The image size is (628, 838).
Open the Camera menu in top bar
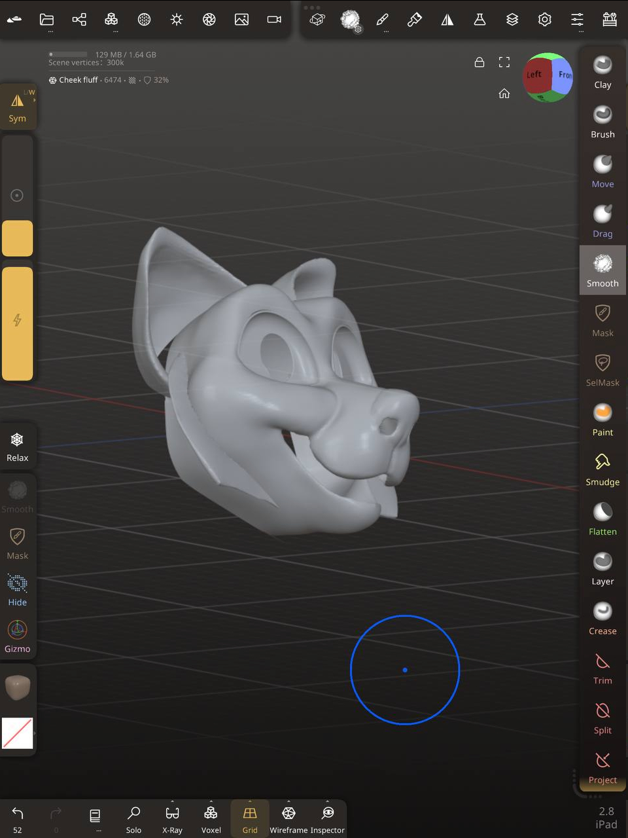pos(274,20)
